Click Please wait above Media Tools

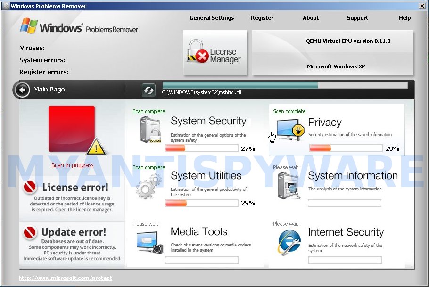click(x=145, y=224)
